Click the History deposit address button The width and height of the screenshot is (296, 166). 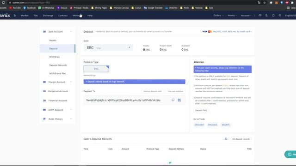coord(153,91)
